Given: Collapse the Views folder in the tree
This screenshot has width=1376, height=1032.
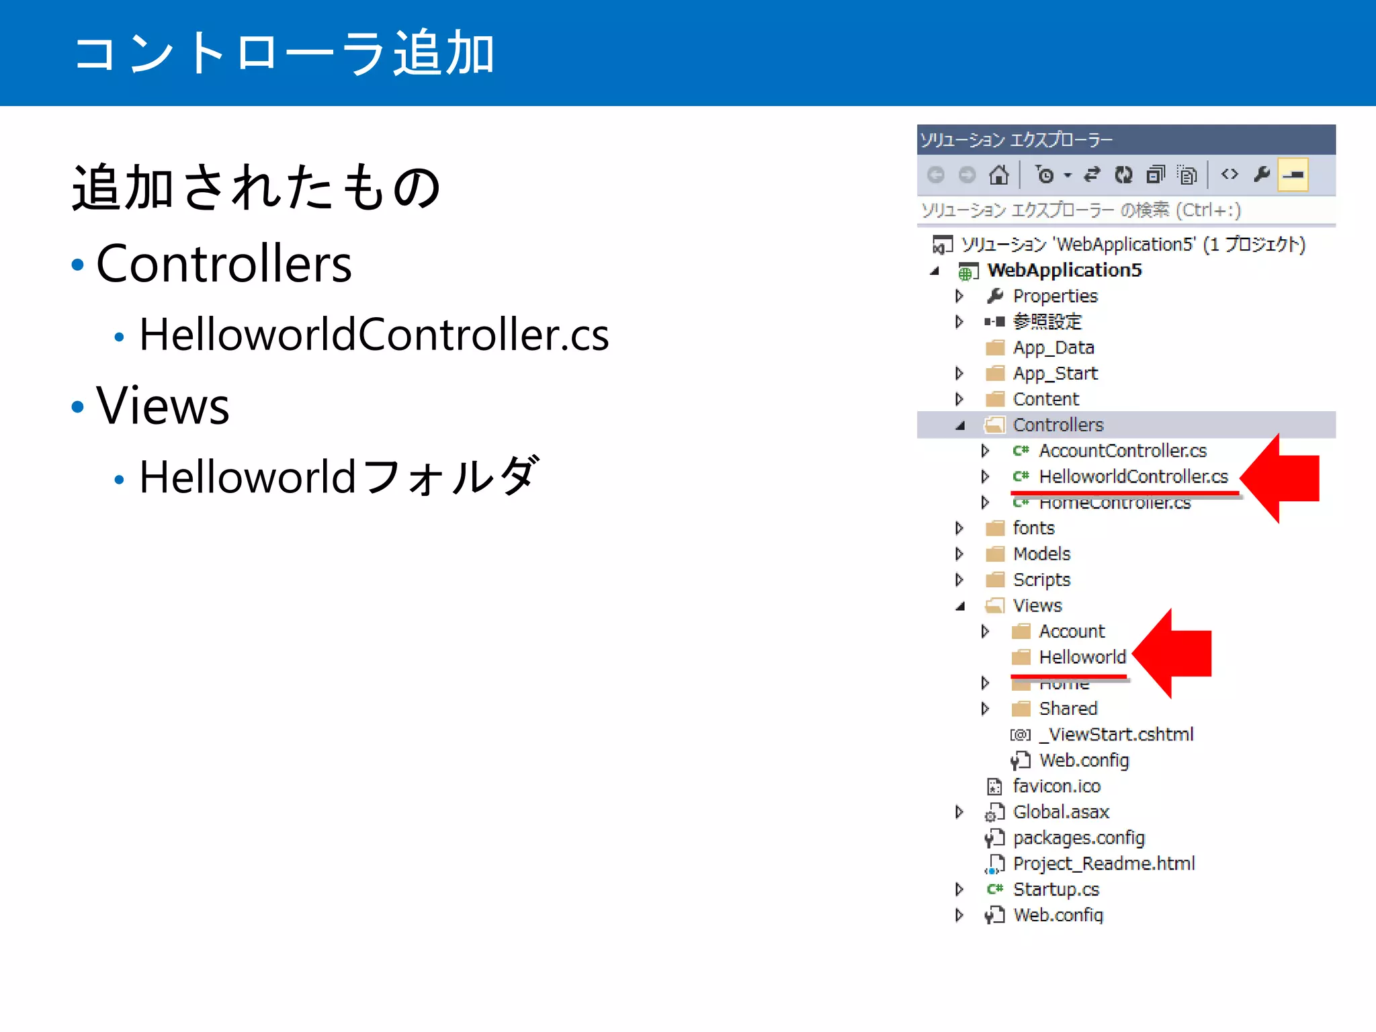Looking at the screenshot, I should coord(960,606).
